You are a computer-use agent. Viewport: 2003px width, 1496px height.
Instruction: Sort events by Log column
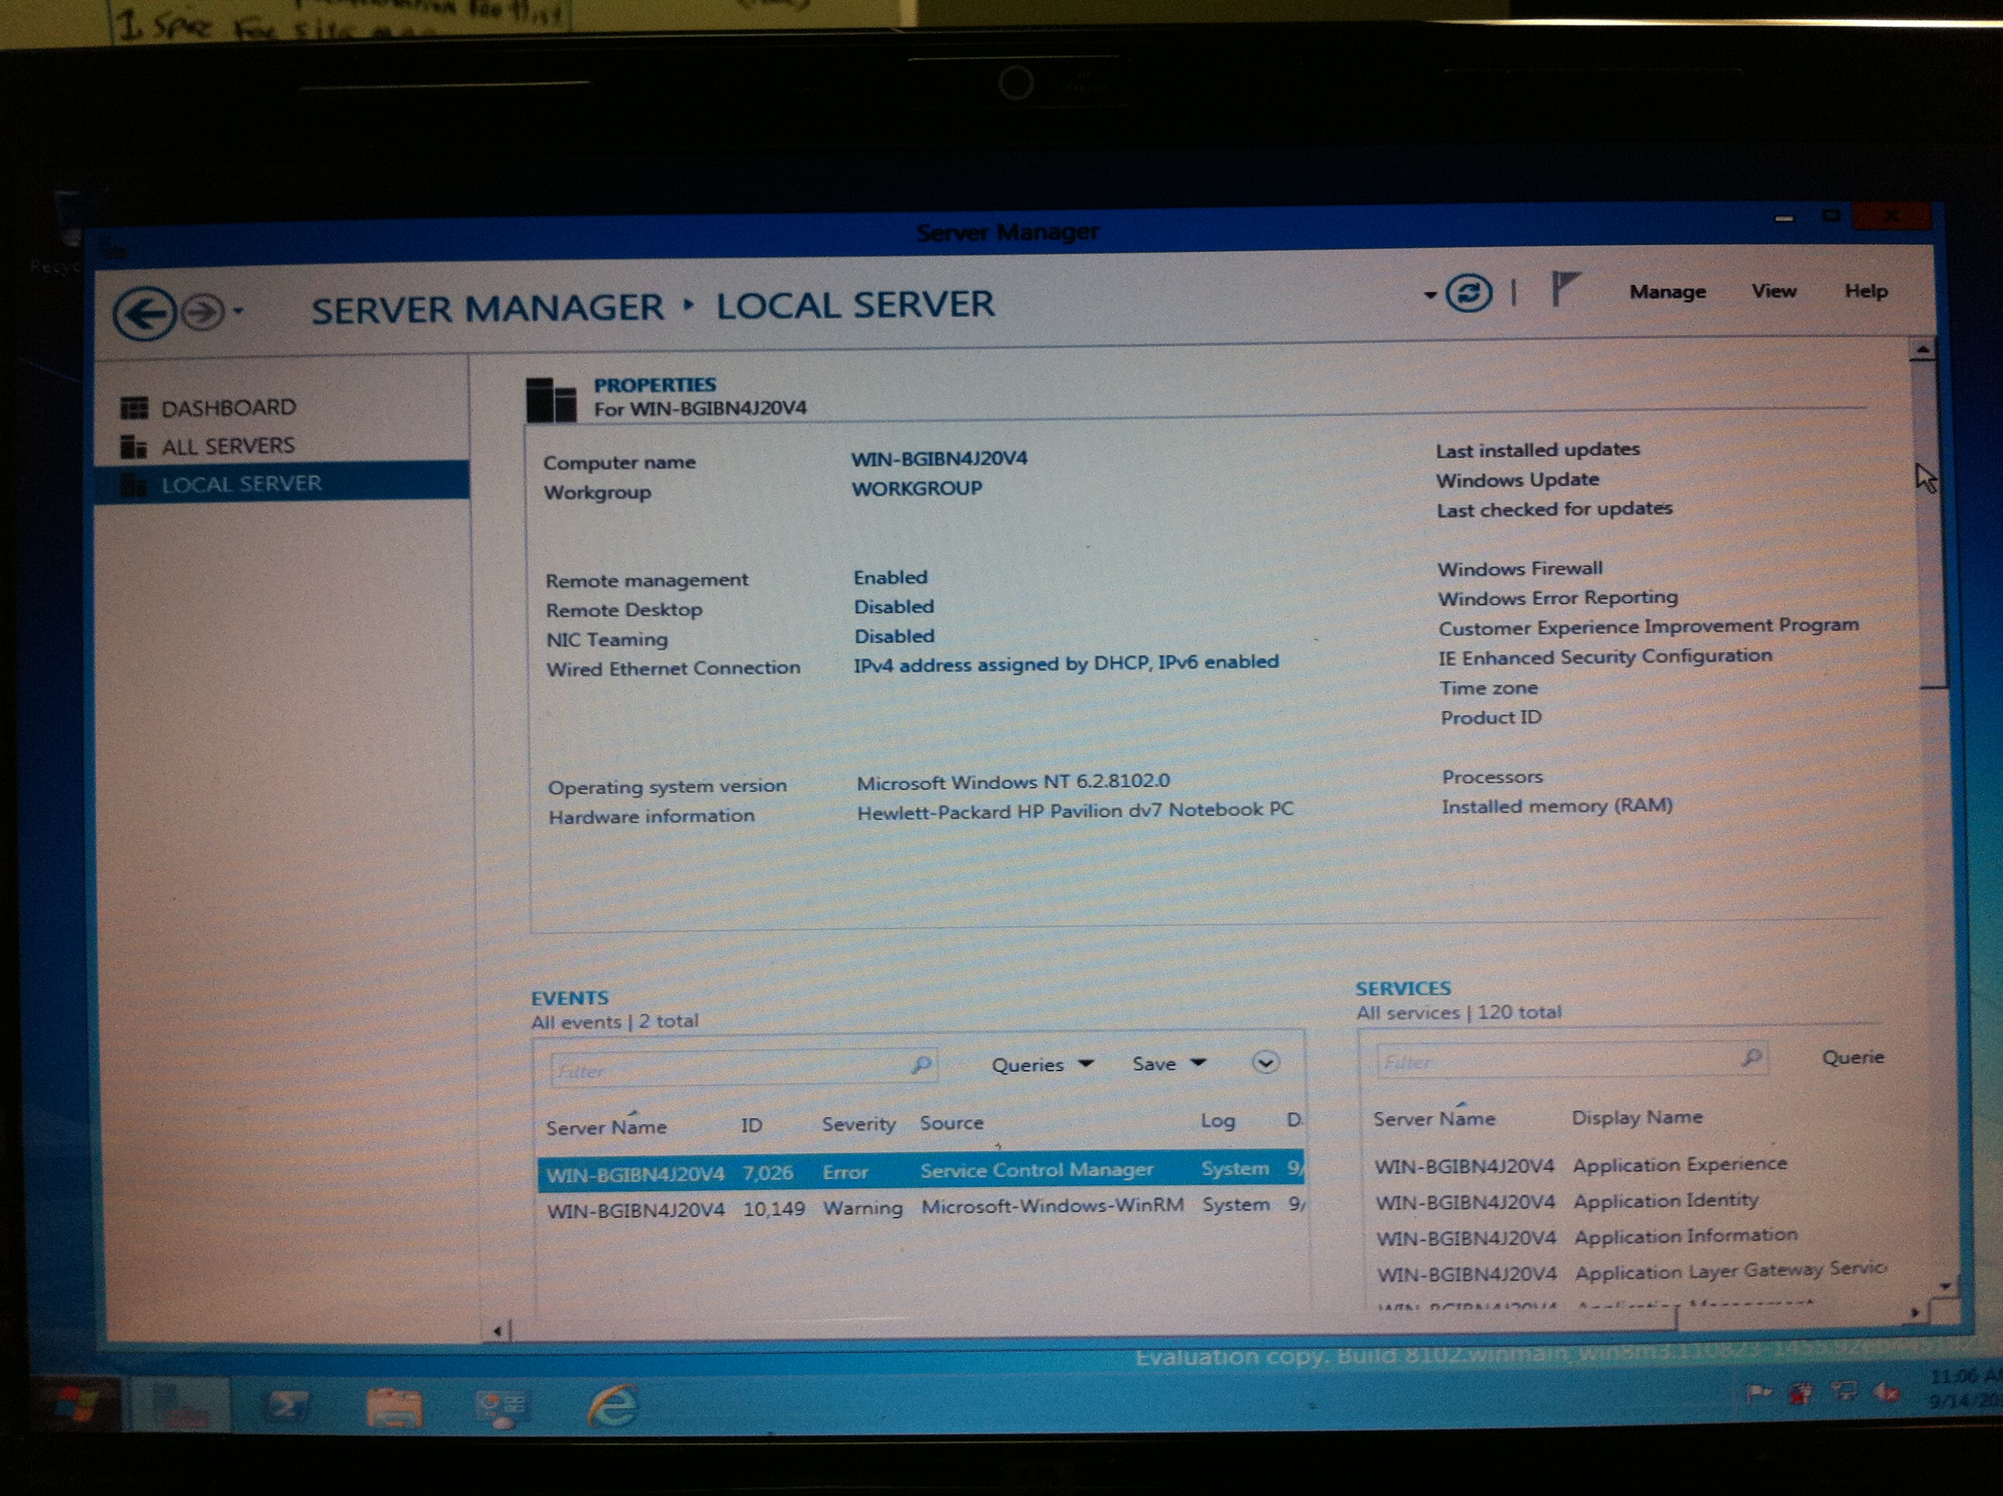coord(1217,1121)
